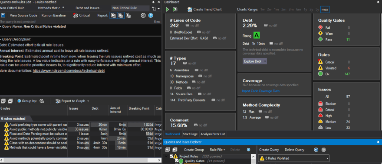Switch to the Methods that c... tab
Screen dimensions: 382x164
(x=51, y=8)
